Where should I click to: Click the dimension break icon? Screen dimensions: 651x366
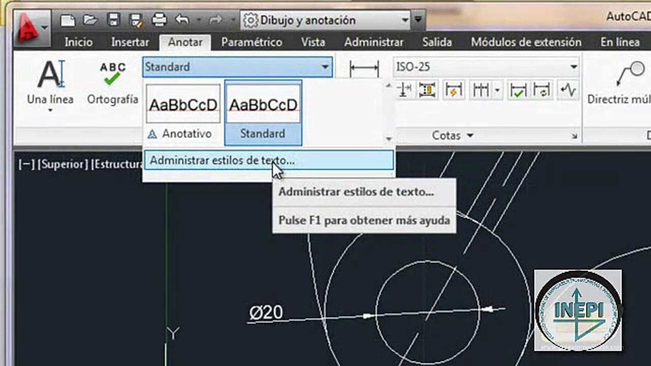coord(405,90)
